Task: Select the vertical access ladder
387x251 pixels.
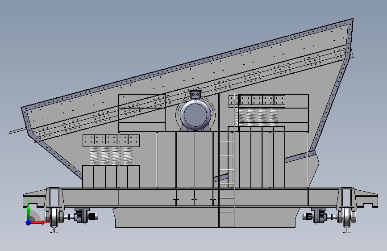Action: pyautogui.click(x=227, y=161)
